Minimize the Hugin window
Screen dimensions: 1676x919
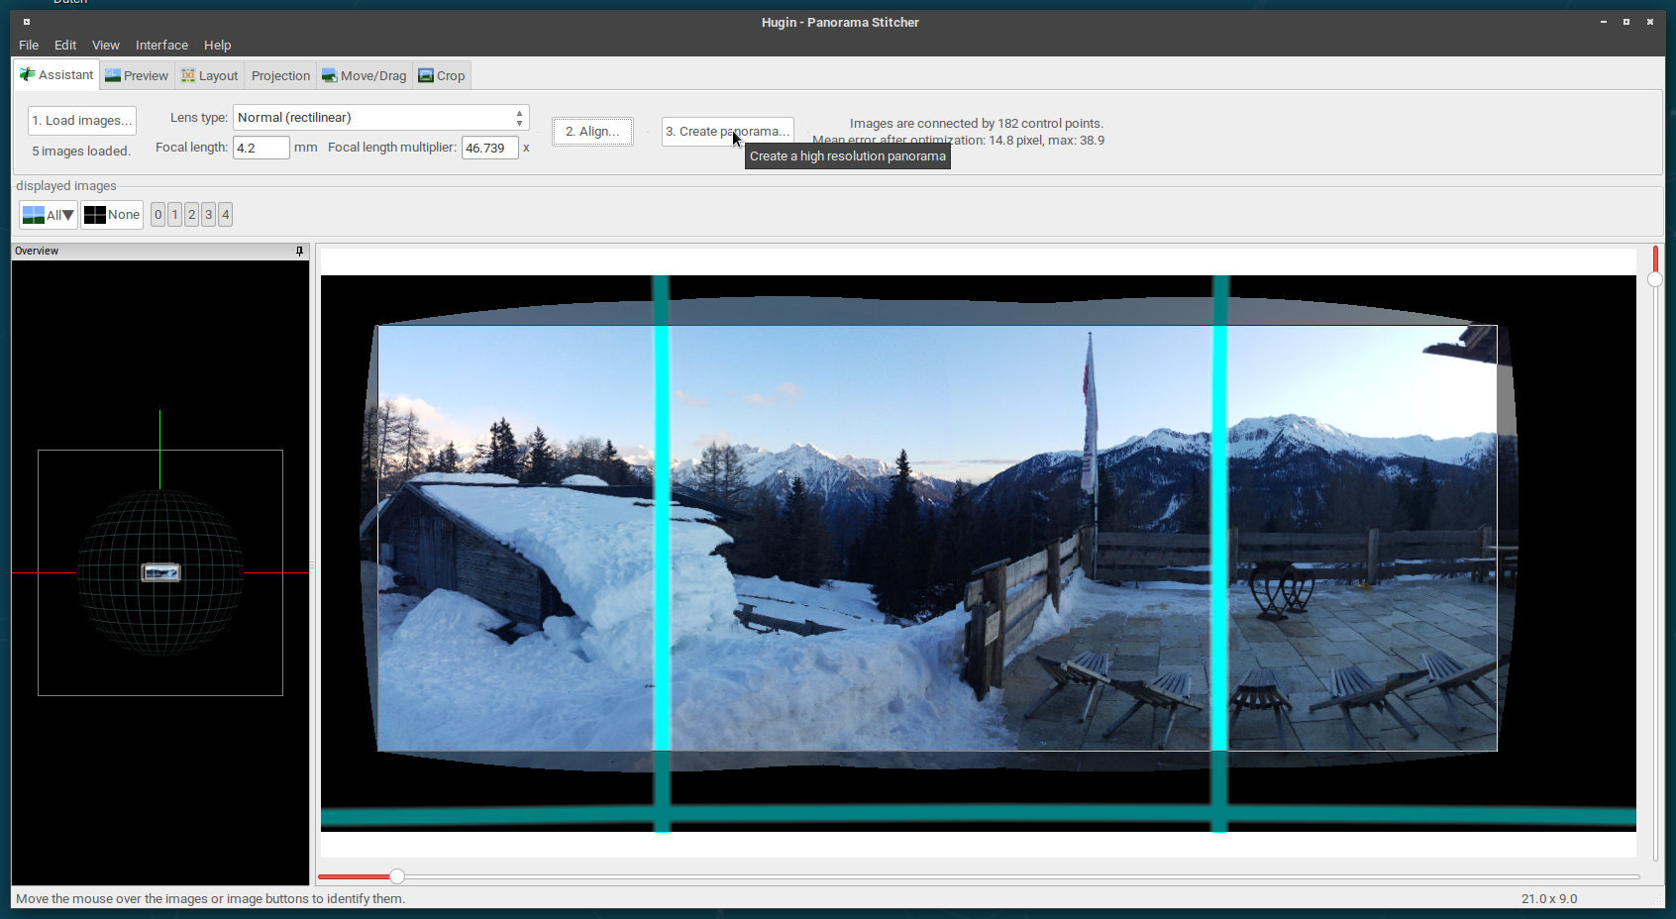coord(1604,22)
